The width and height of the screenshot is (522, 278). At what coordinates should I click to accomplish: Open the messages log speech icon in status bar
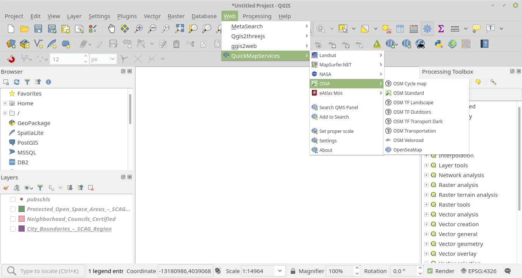pyautogui.click(x=508, y=271)
